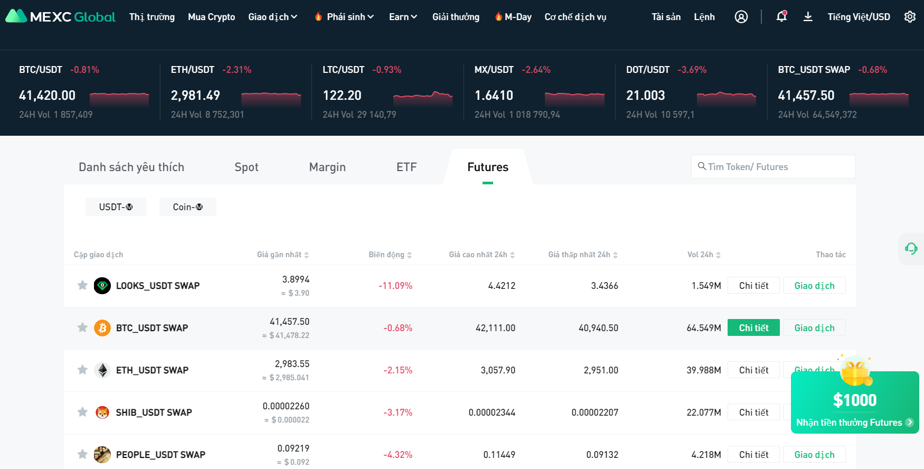Screen dimensions: 924x469
Task: Open the Thị trường menu
Action: click(152, 17)
